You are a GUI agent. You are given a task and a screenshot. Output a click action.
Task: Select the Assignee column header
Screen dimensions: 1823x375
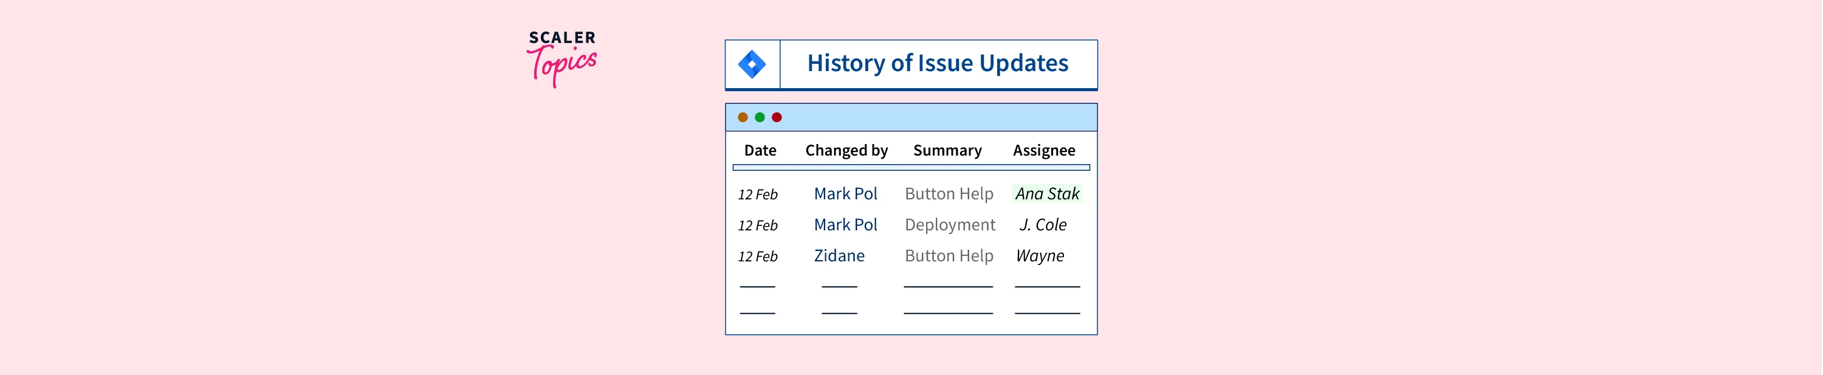pos(1044,150)
